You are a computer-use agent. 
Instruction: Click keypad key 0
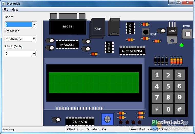point(168,109)
